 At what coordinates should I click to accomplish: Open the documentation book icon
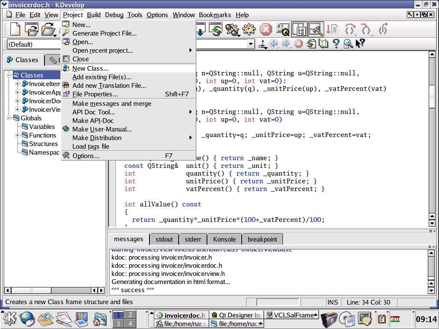pos(323,44)
